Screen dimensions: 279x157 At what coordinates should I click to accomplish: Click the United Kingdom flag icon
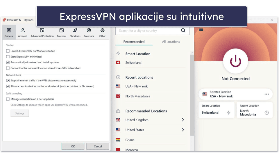tap(118, 120)
